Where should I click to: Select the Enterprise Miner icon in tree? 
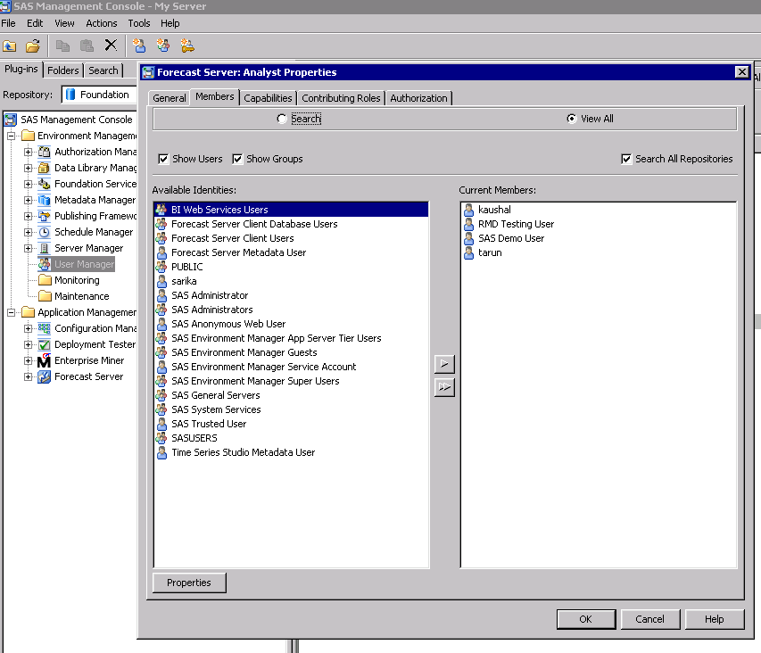44,360
